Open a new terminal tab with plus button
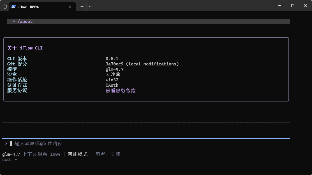The image size is (312, 175). pos(82,7)
